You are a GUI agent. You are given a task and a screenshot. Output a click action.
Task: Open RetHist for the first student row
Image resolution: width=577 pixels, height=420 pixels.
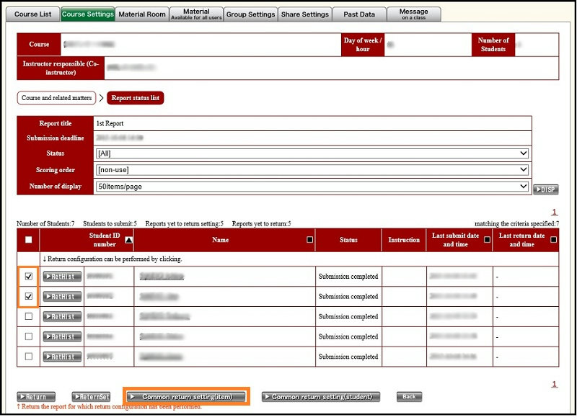[62, 276]
